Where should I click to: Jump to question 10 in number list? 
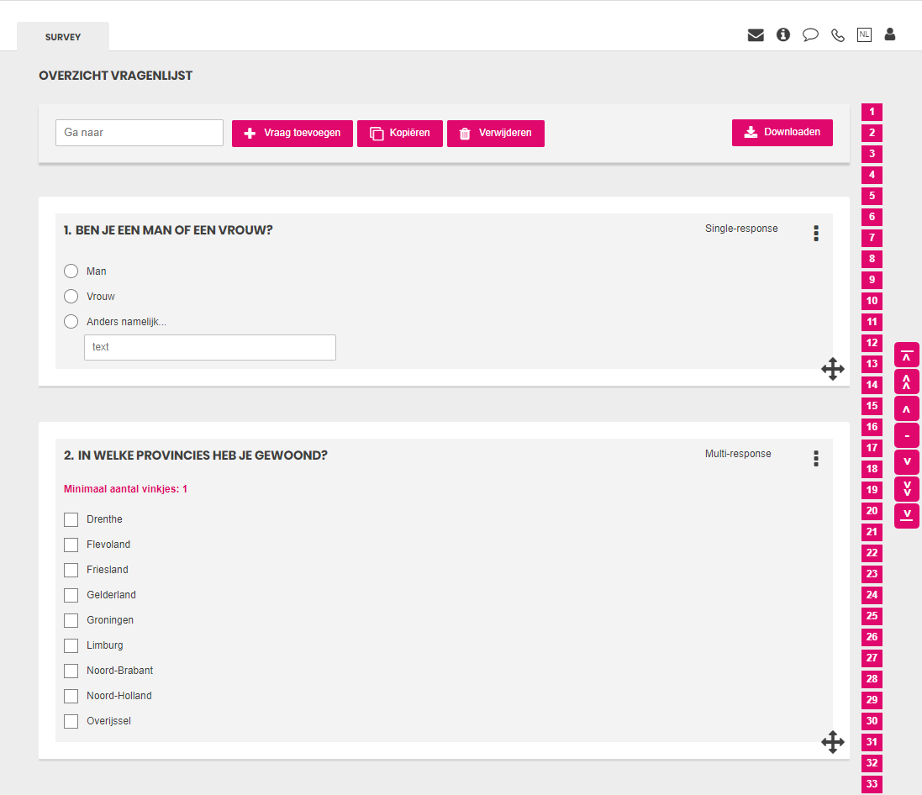872,301
